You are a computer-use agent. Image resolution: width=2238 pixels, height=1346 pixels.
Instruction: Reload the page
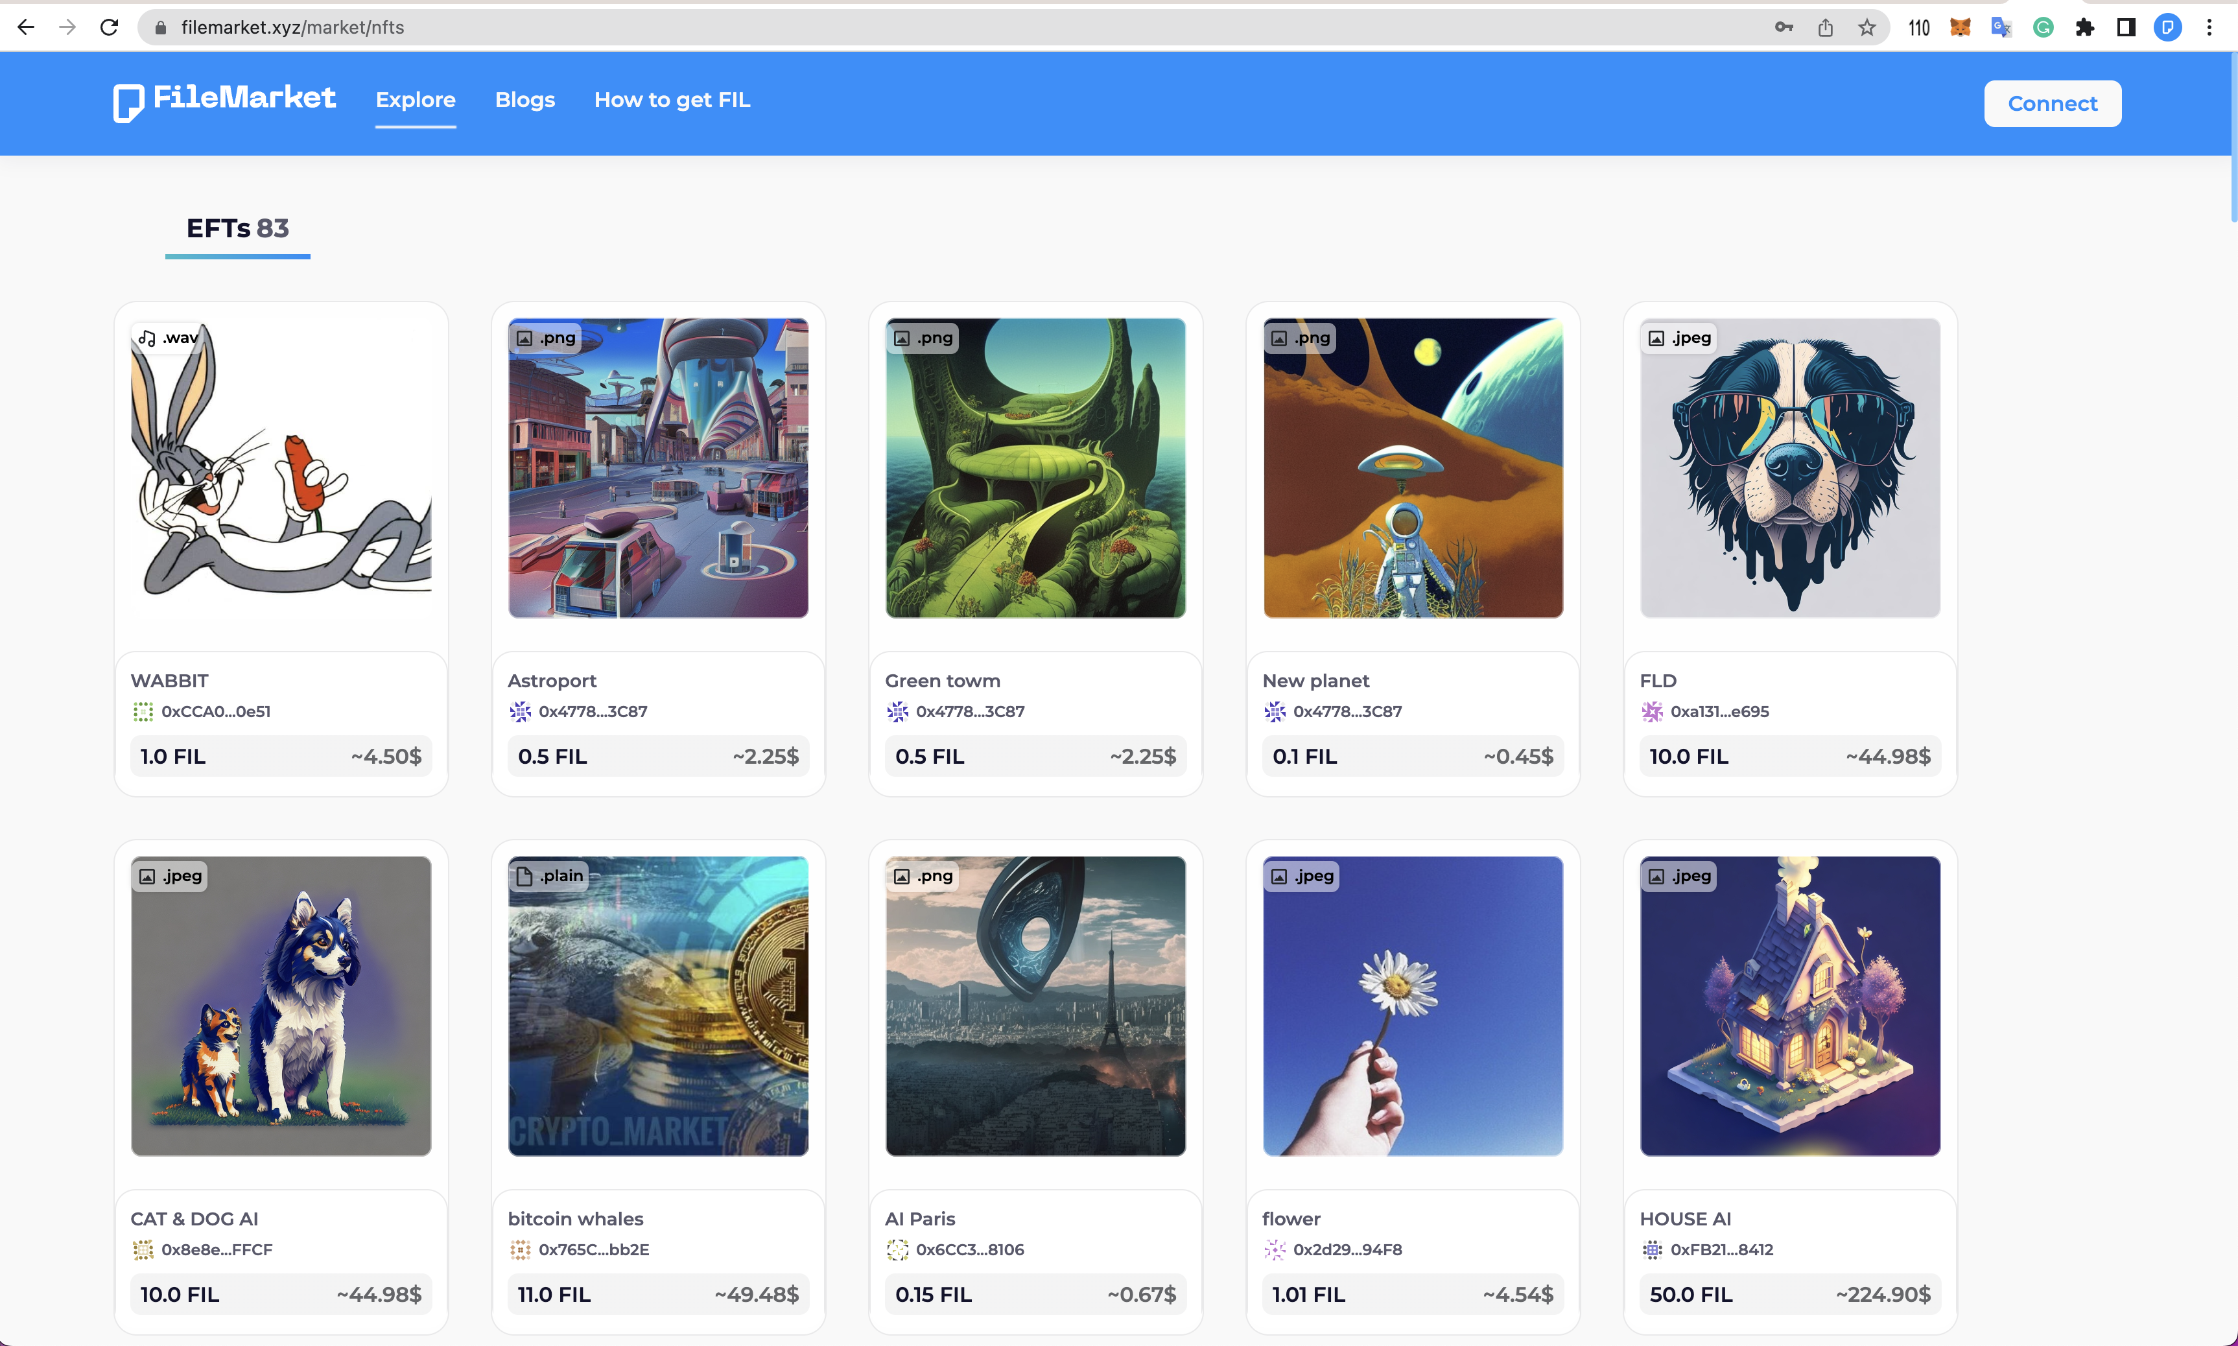click(110, 28)
